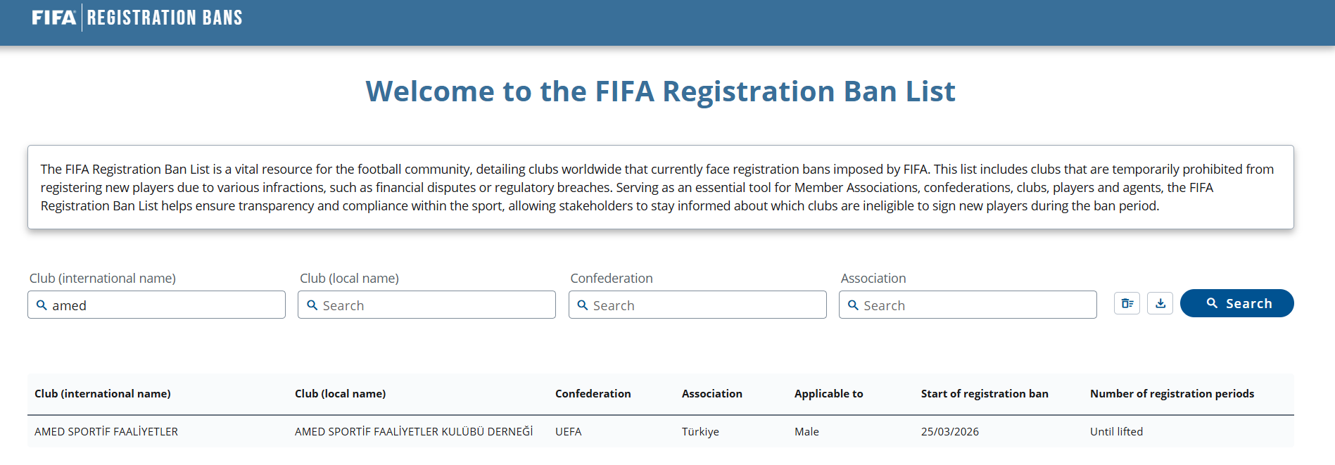1335x465 pixels.
Task: Open the Confederation search combo box
Action: [x=704, y=305]
